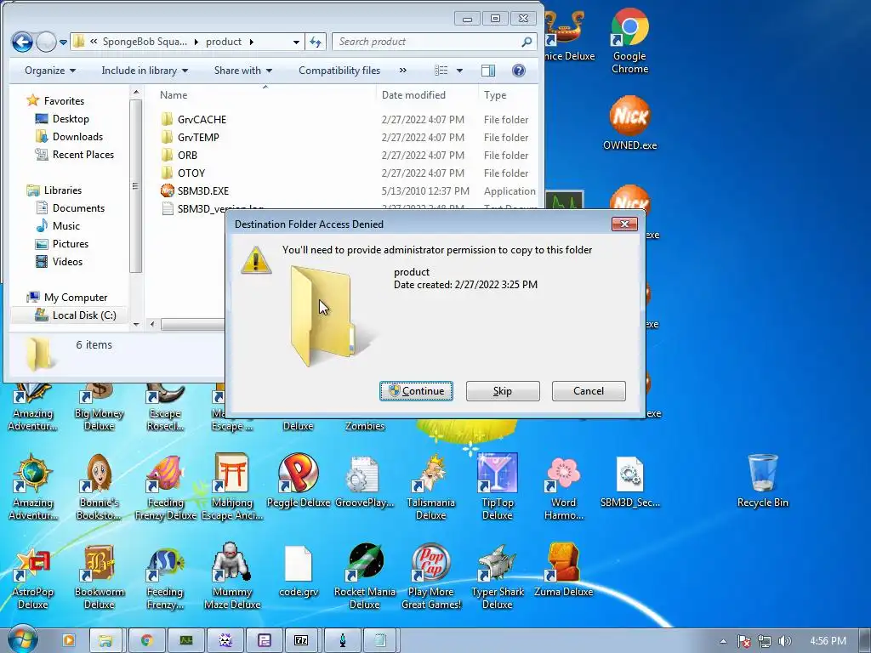Select SBM3D.EXE application file

click(x=202, y=191)
